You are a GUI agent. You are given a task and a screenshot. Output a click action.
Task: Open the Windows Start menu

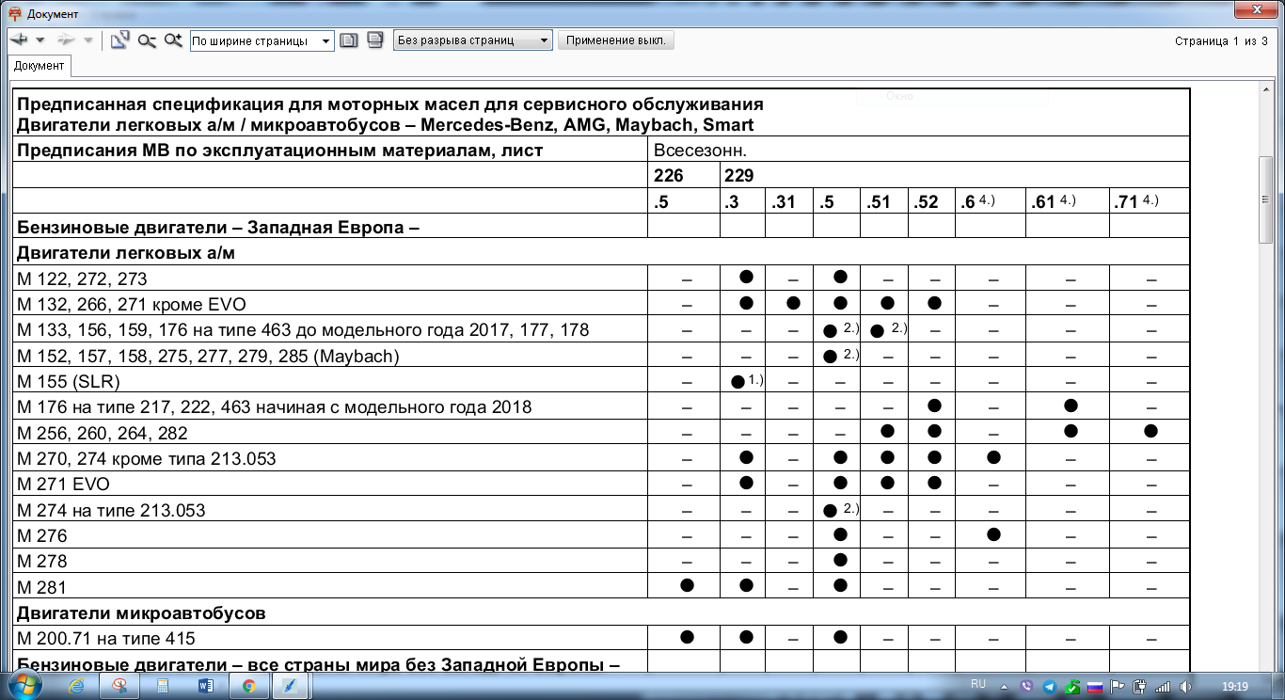(x=25, y=684)
